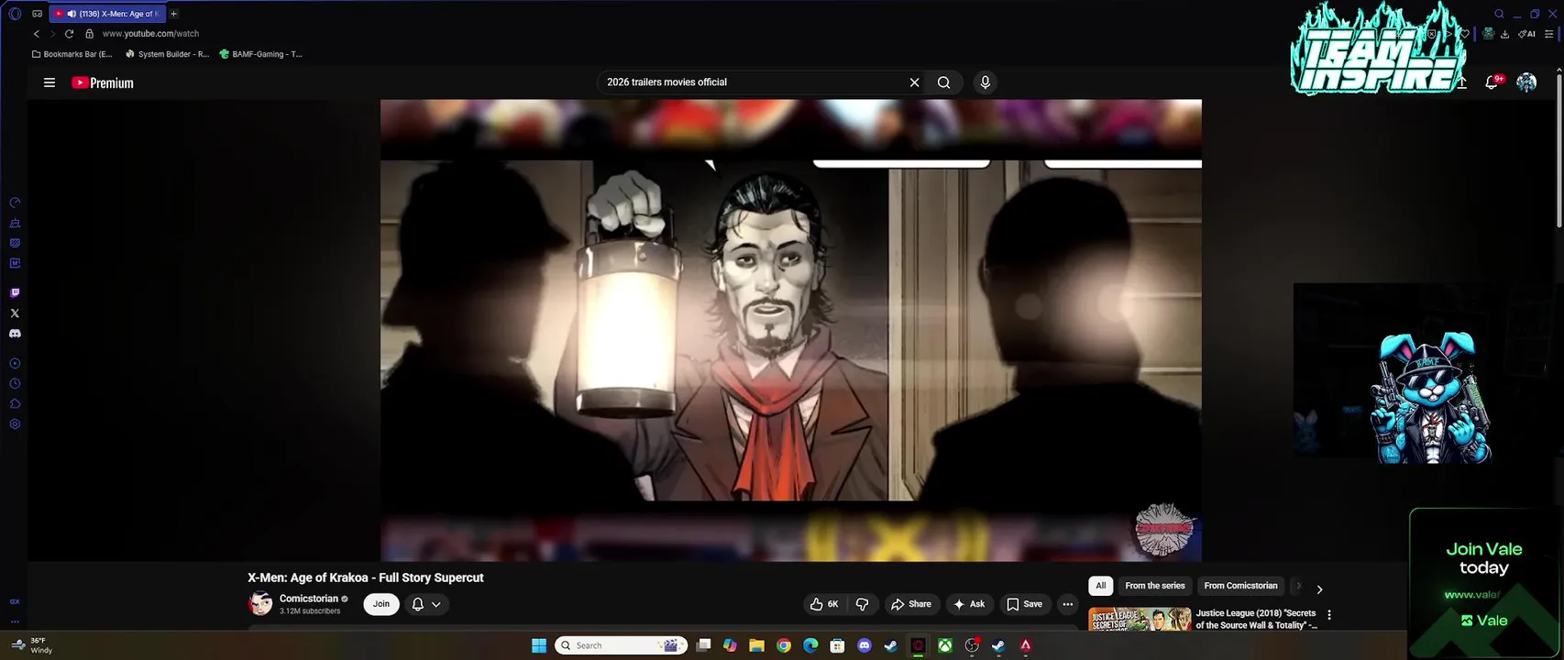The height and width of the screenshot is (660, 1564).
Task: Open YouTube notifications bell
Action: pos(1492,82)
